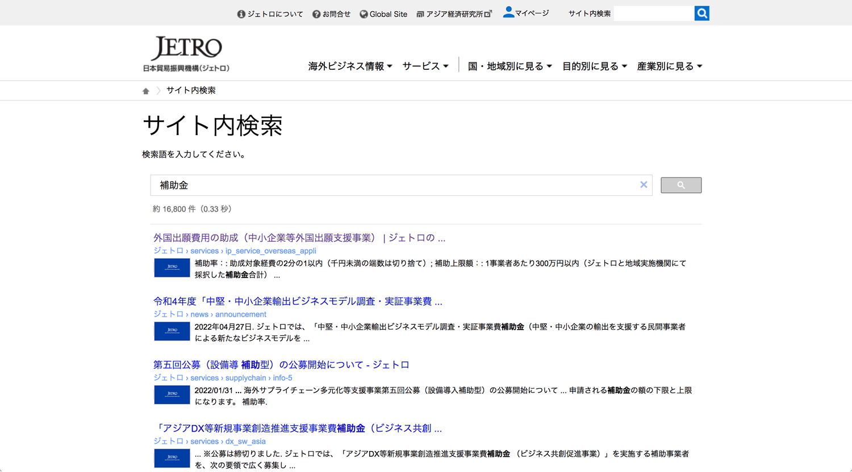852x472 pixels.
Task: Click the blue search icon in top bar
Action: coord(701,14)
